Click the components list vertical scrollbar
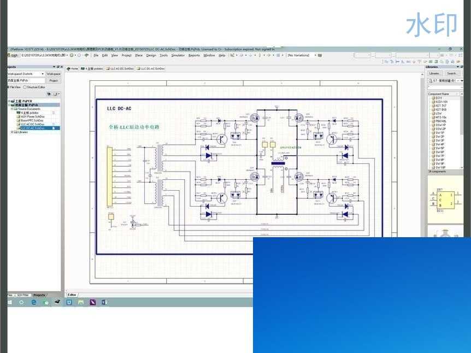Viewport: 471px width, 353px height. [461, 132]
